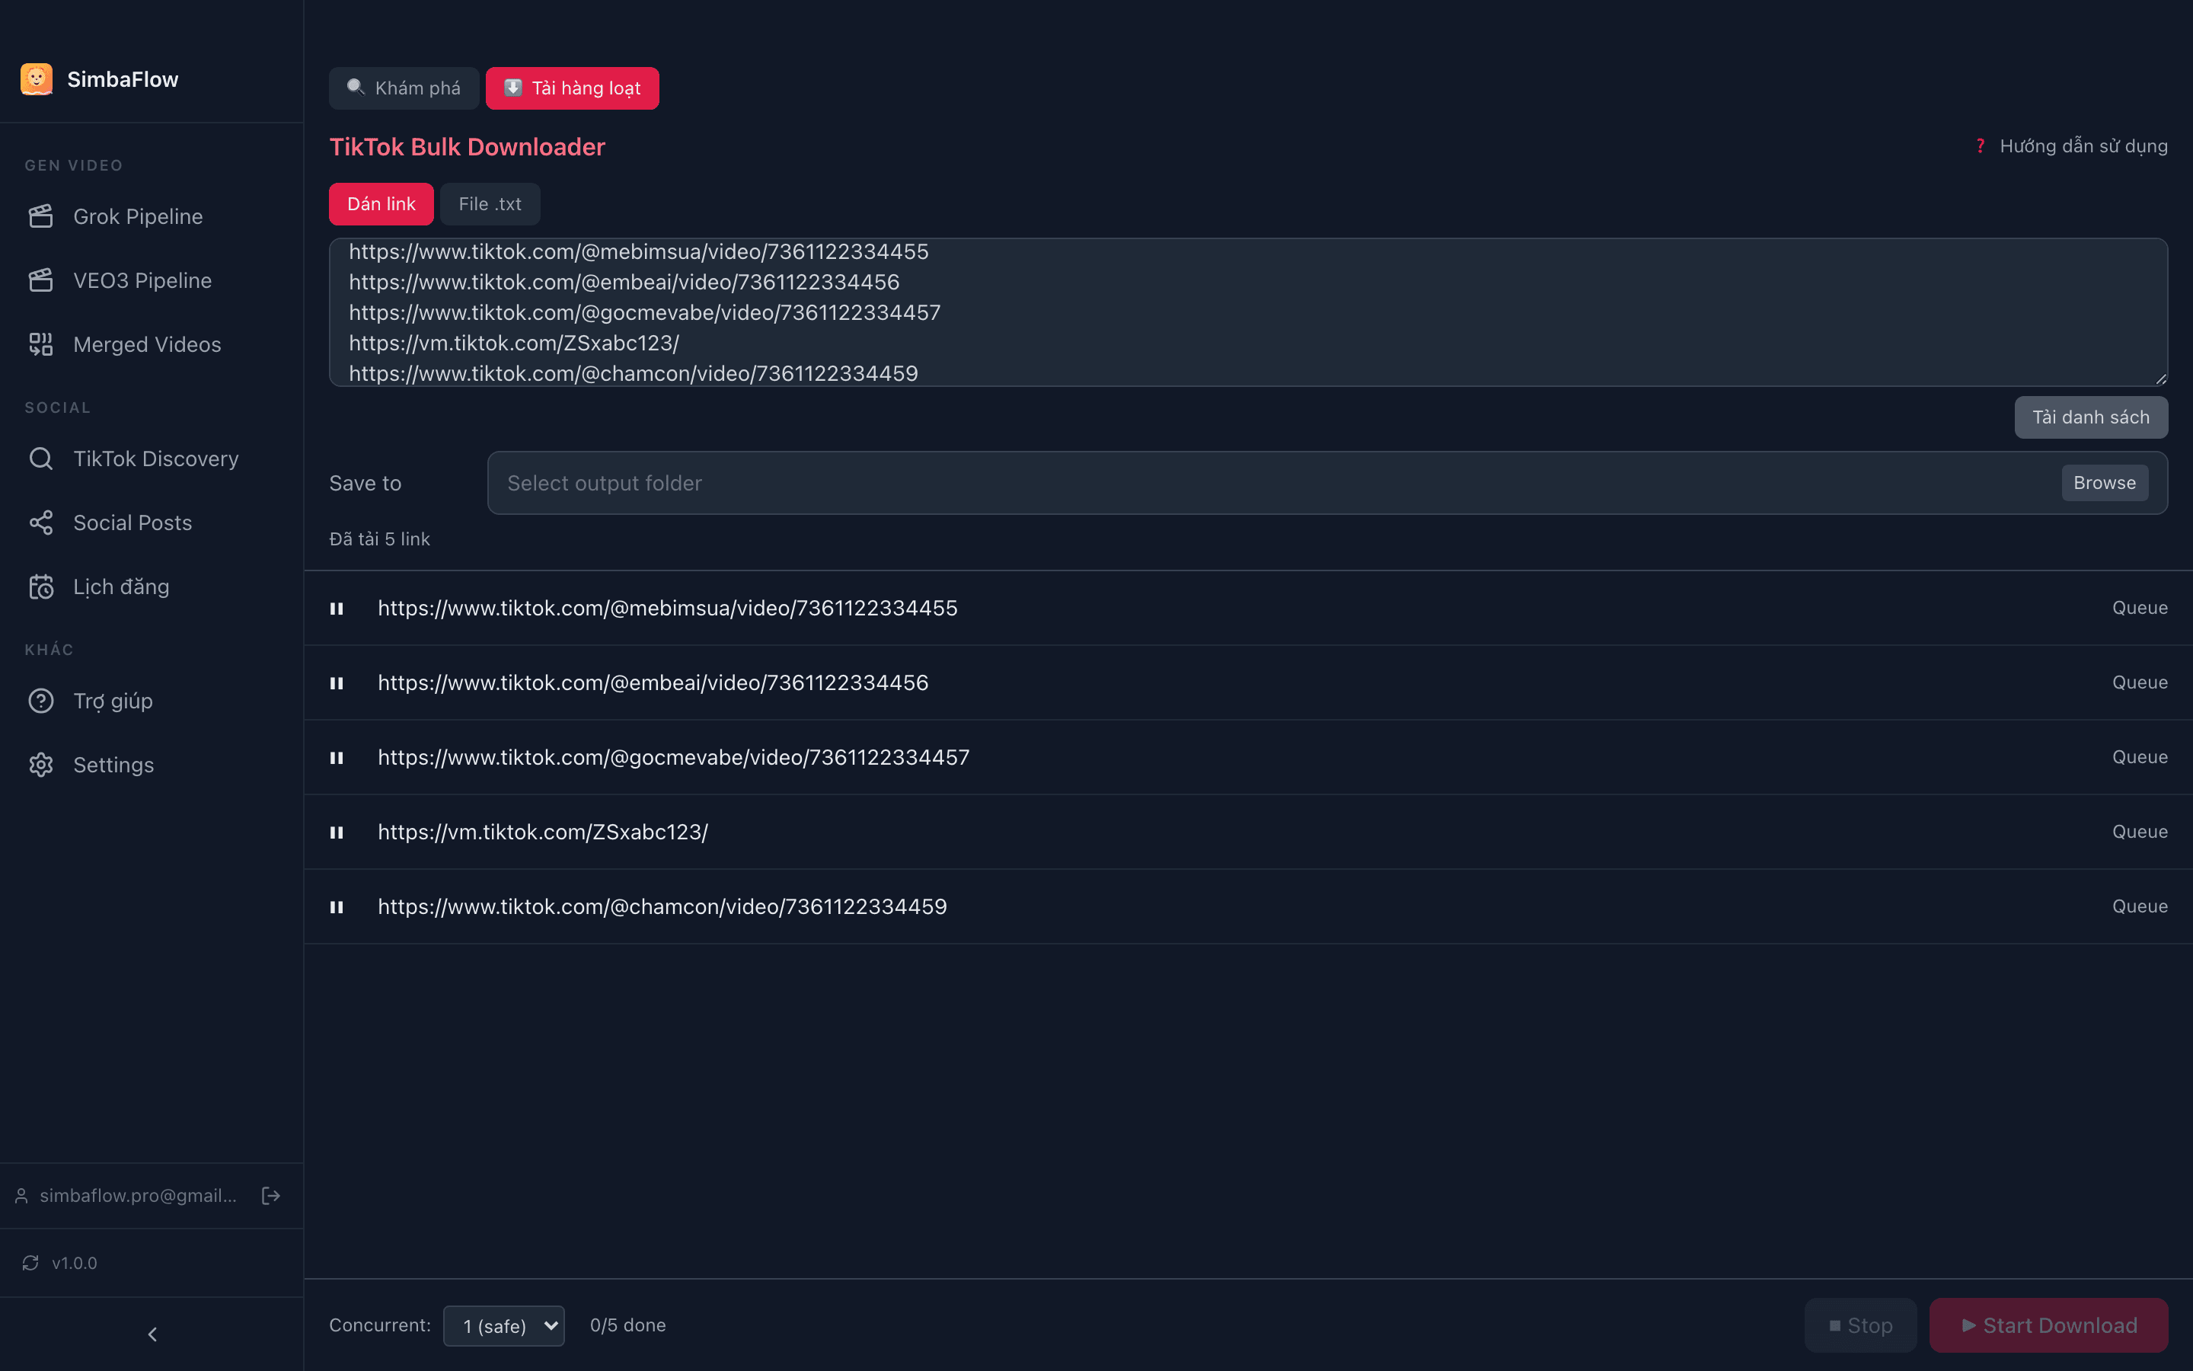
Task: Click the TikTok Bulk Downloader heading
Action: click(x=467, y=147)
